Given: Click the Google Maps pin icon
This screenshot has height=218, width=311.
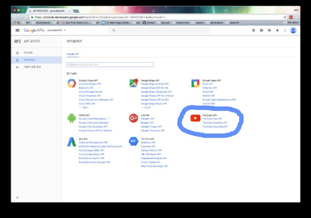Looking at the screenshot, I should pyautogui.click(x=134, y=83).
